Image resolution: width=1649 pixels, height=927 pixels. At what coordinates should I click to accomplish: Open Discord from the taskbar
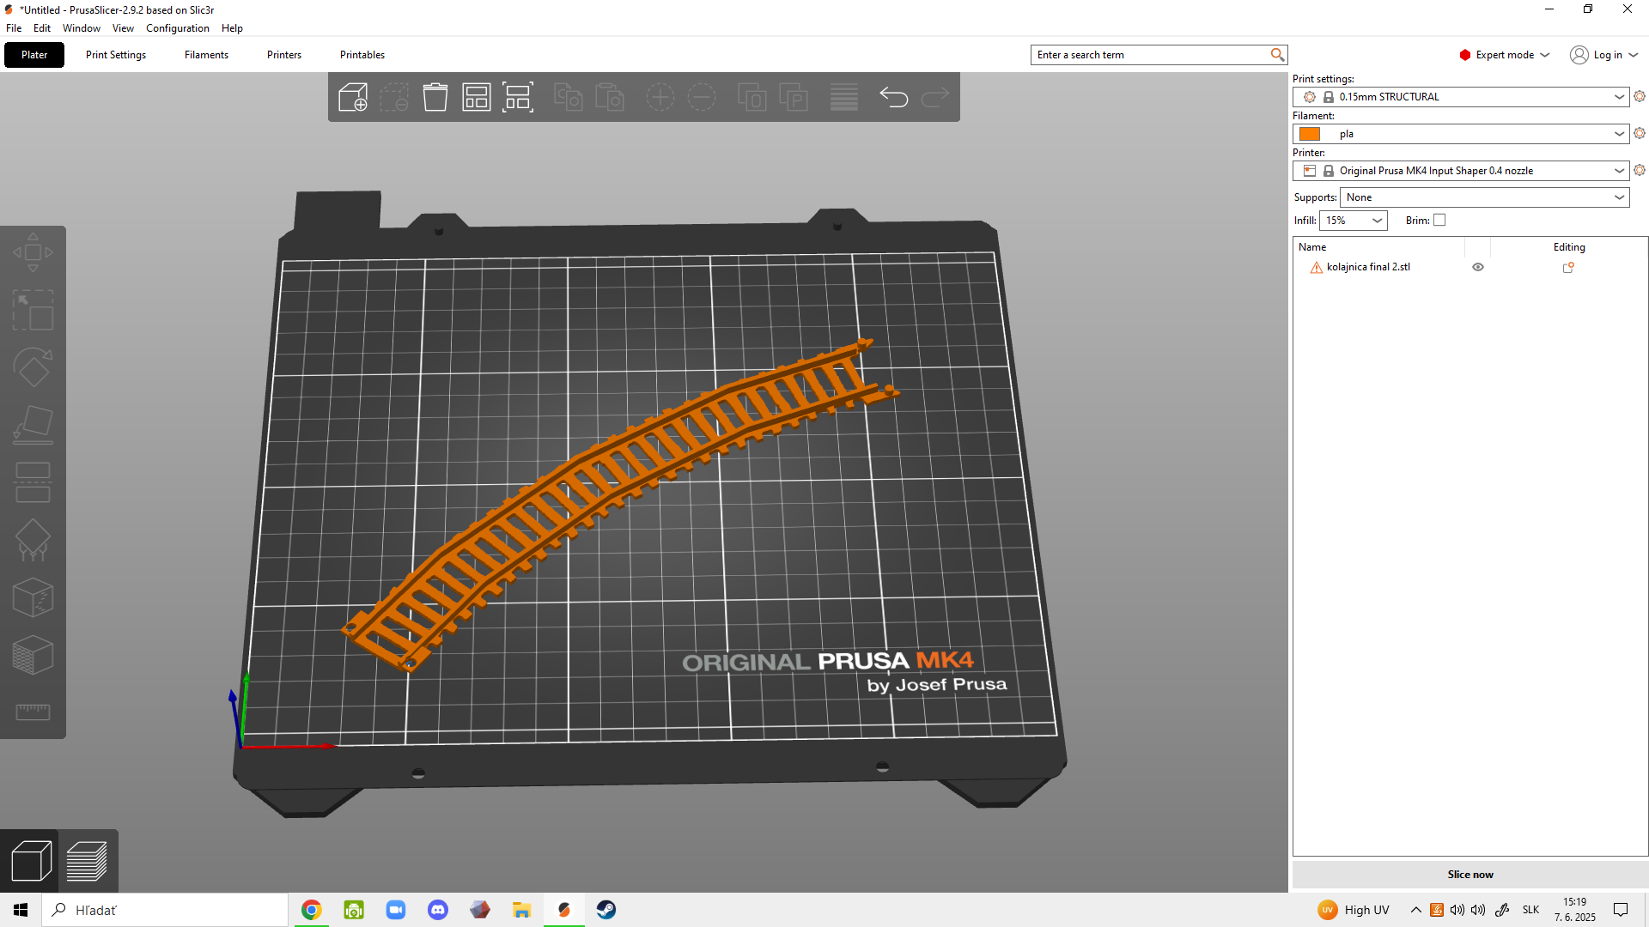point(438,910)
